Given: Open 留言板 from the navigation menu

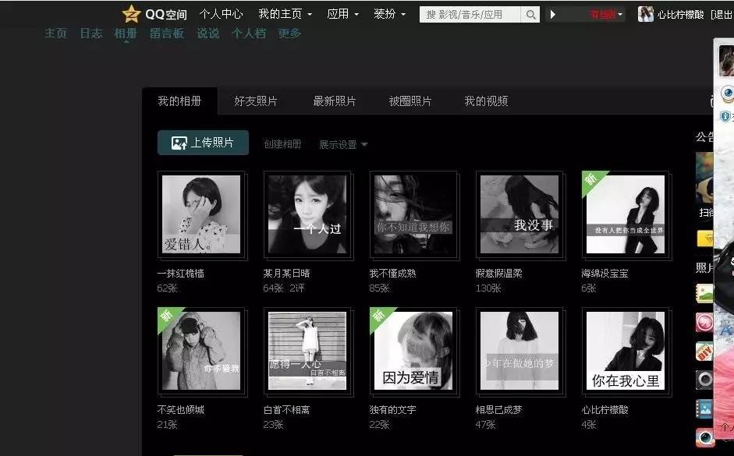Looking at the screenshot, I should coord(166,34).
